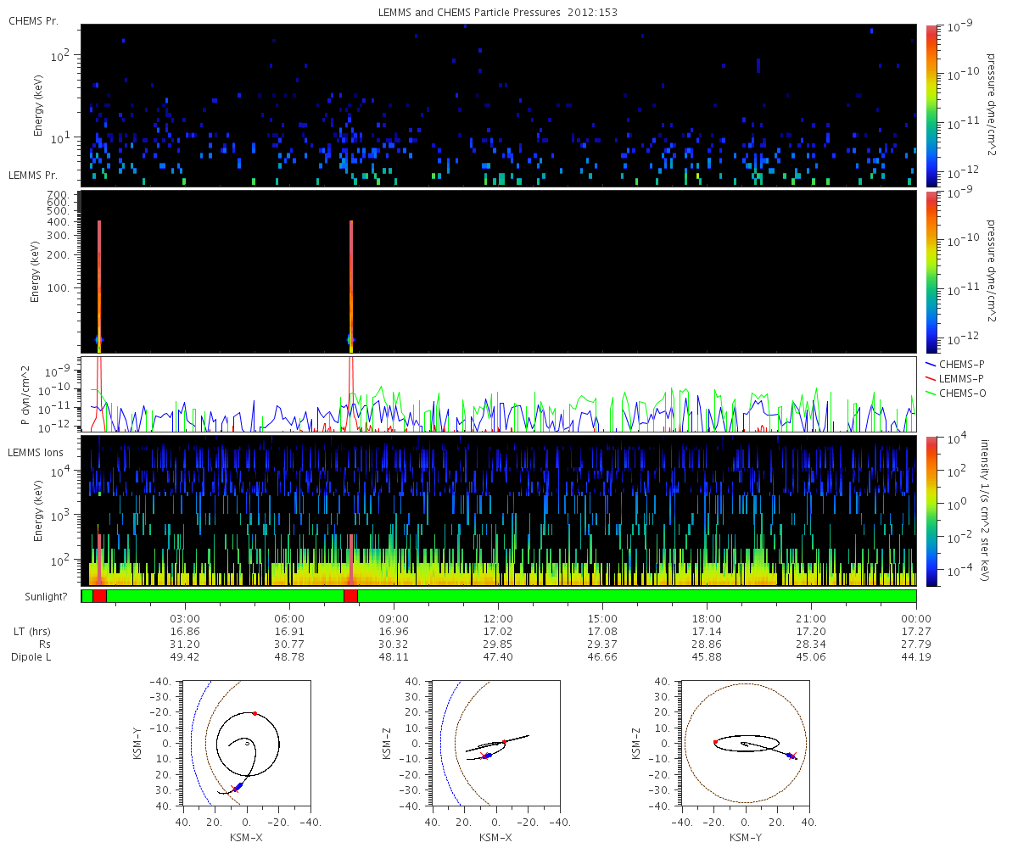Click the "LEMMS Ions" panel label
The width and height of the screenshot is (1018, 848).
36,453
